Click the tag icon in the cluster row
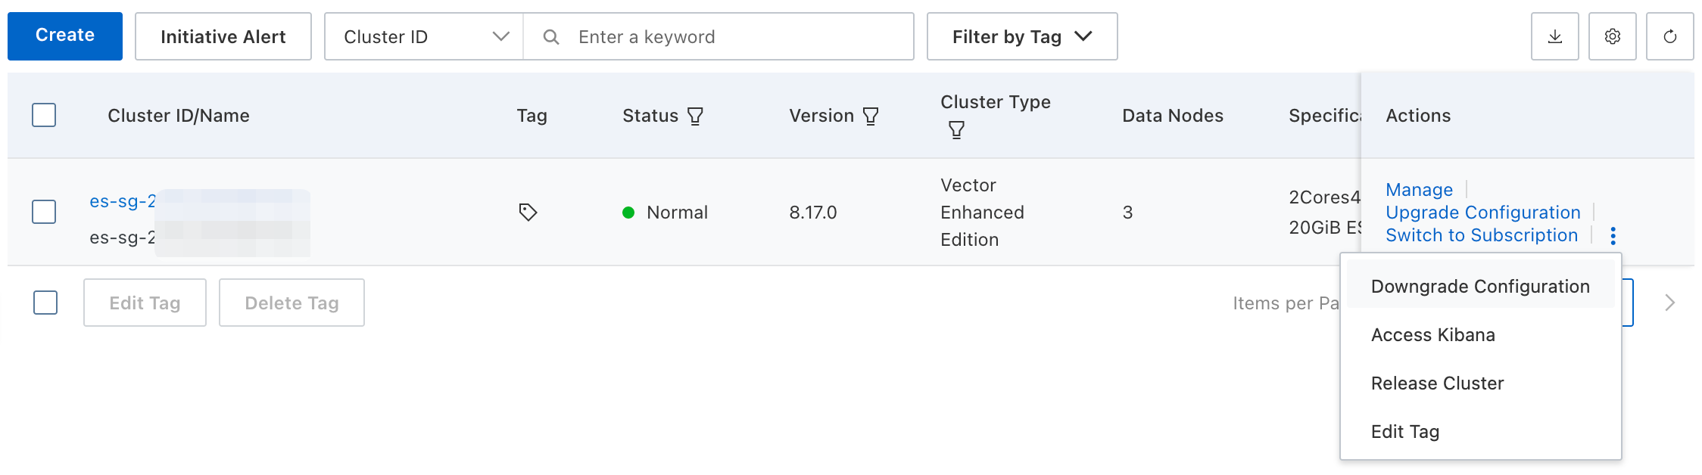This screenshot has width=1702, height=475. coord(528,212)
